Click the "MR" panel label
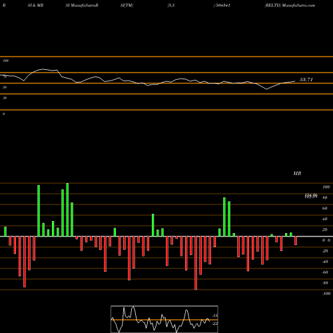 click(297, 173)
